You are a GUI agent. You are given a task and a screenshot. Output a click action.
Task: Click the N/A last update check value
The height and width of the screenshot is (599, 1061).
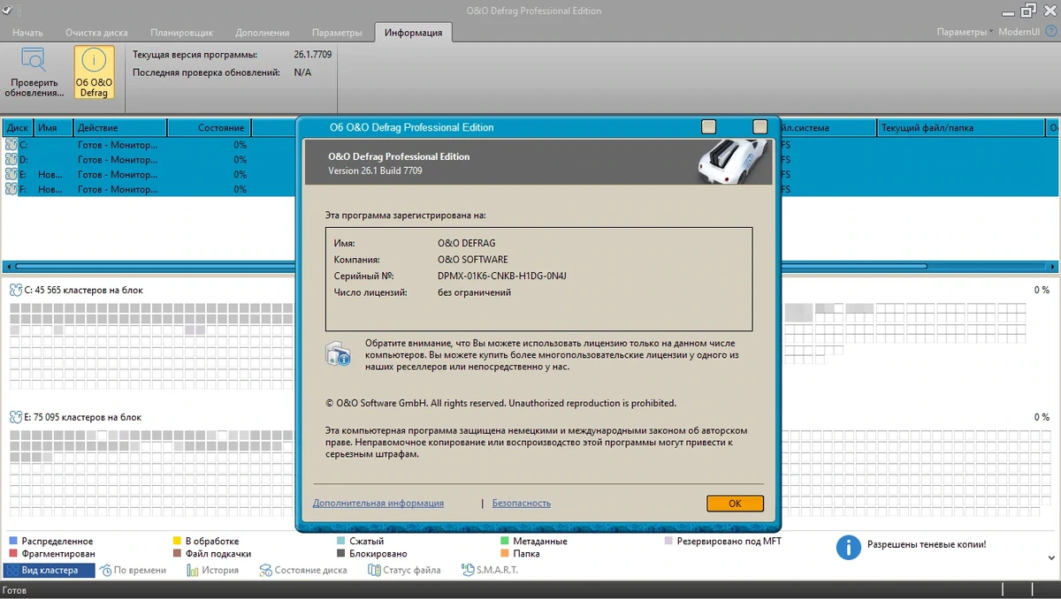pos(302,72)
